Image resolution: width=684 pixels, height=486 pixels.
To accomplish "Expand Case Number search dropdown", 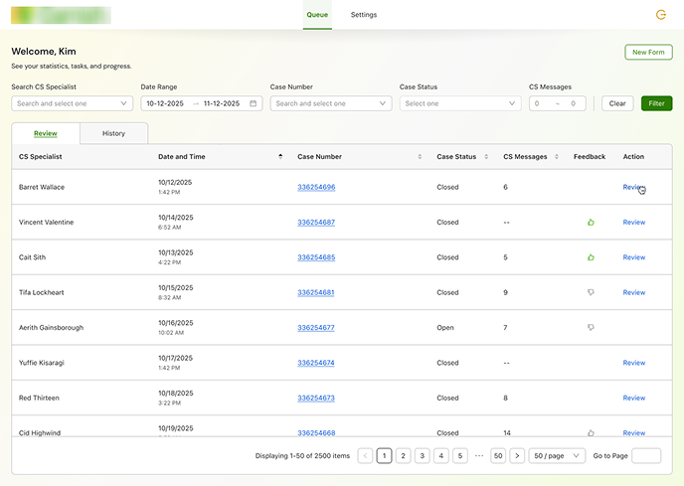I will pyautogui.click(x=331, y=103).
